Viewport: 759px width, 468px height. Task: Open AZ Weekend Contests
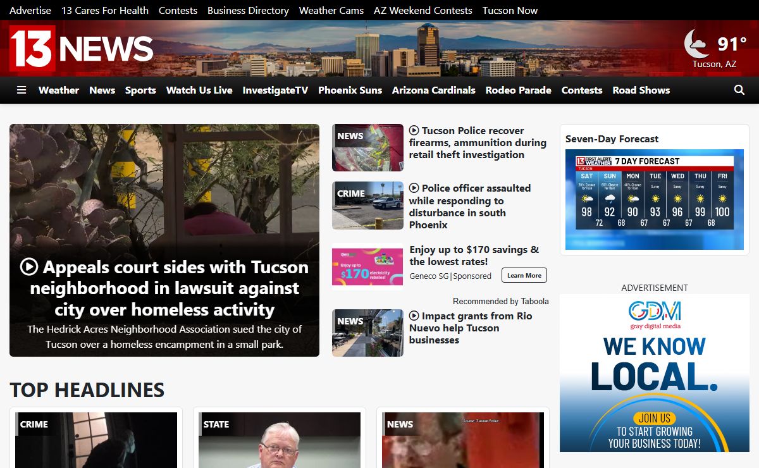[x=423, y=10]
